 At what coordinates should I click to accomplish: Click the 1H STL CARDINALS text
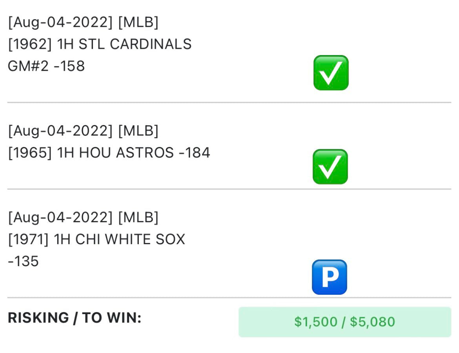(124, 44)
